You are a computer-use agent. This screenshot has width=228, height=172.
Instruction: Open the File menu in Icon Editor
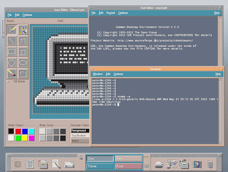coord(10,15)
